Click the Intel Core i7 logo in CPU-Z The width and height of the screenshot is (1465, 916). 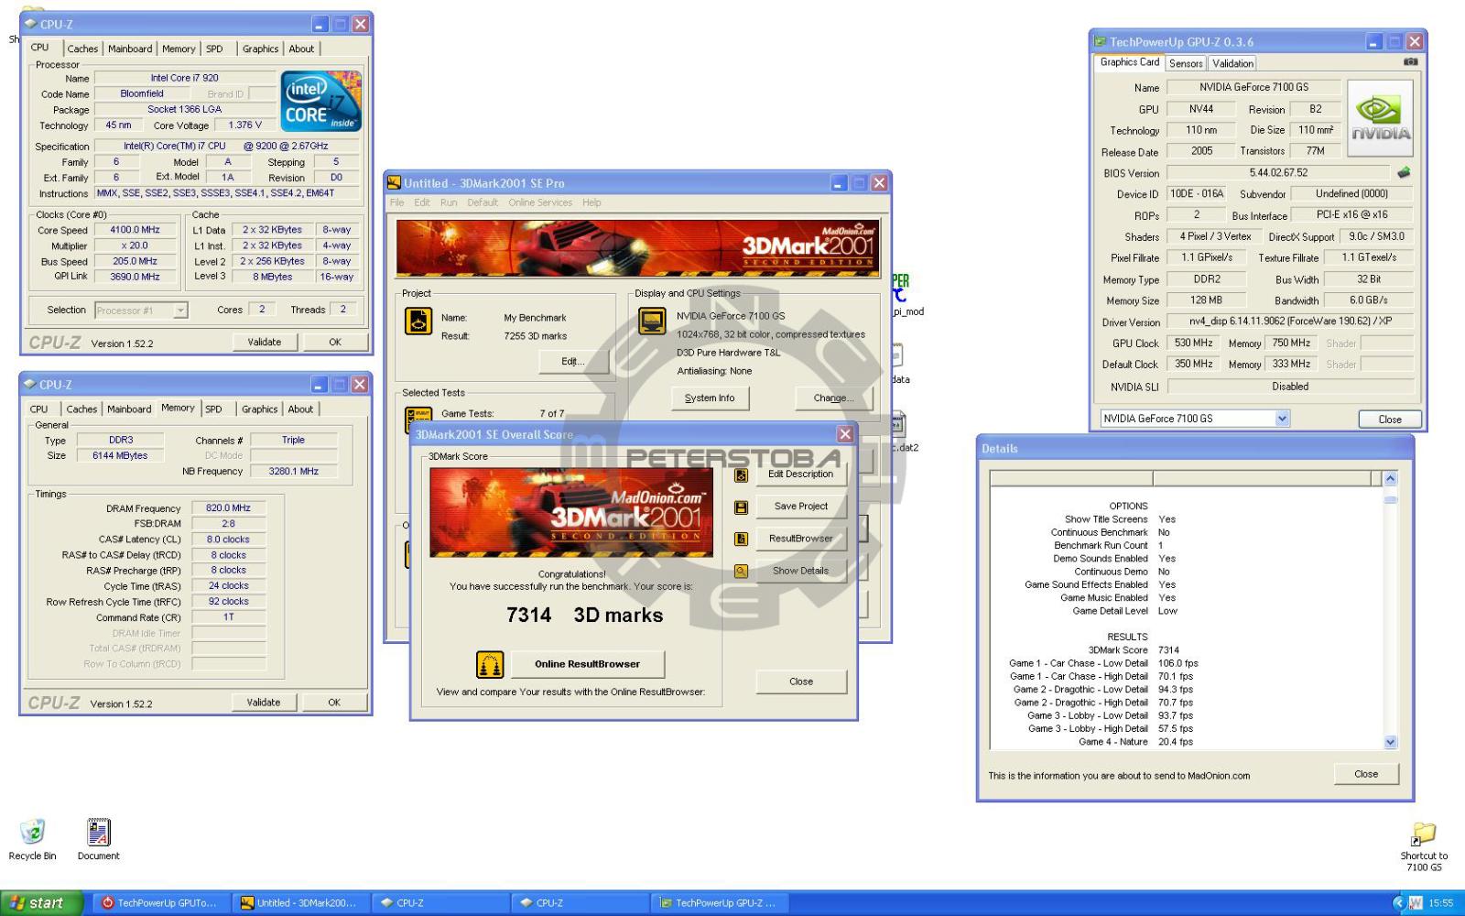pos(321,101)
